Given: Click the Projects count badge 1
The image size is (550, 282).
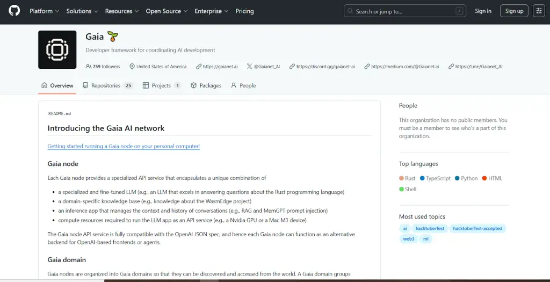Looking at the screenshot, I should point(177,85).
